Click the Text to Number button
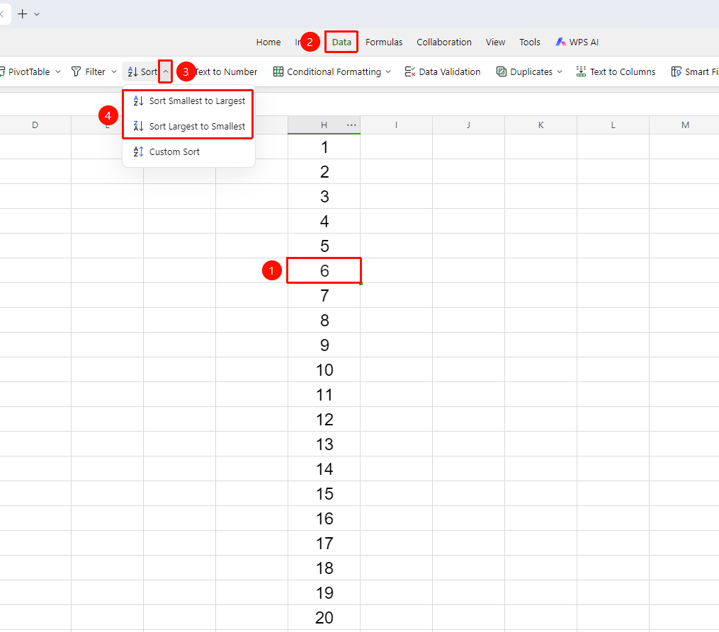Viewport: 719px width, 632px height. (x=226, y=72)
